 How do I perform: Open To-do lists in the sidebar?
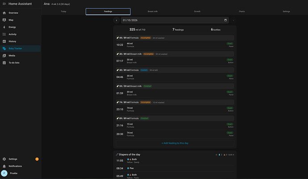[x=21, y=63]
